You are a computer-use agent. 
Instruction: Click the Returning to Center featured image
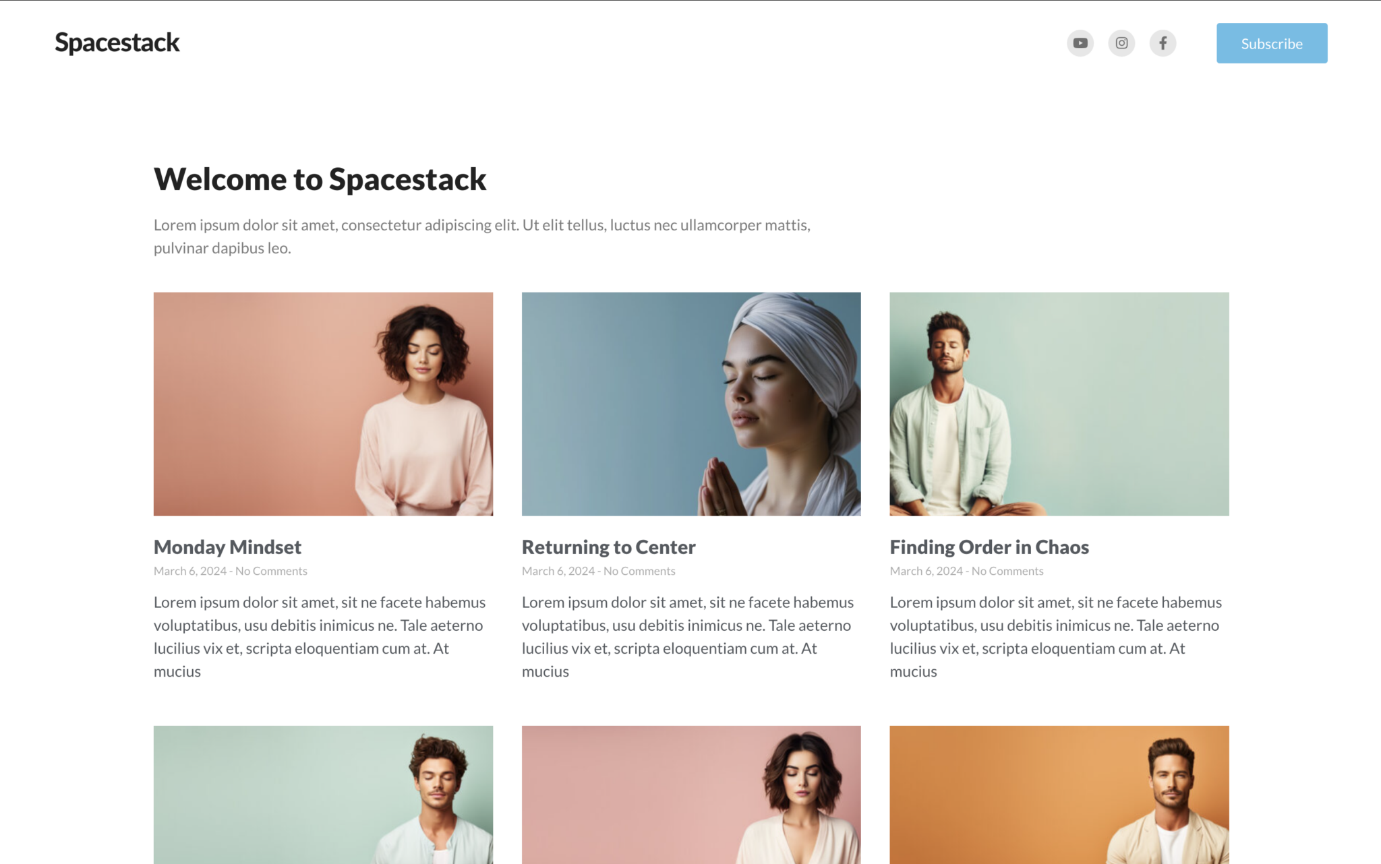(690, 404)
